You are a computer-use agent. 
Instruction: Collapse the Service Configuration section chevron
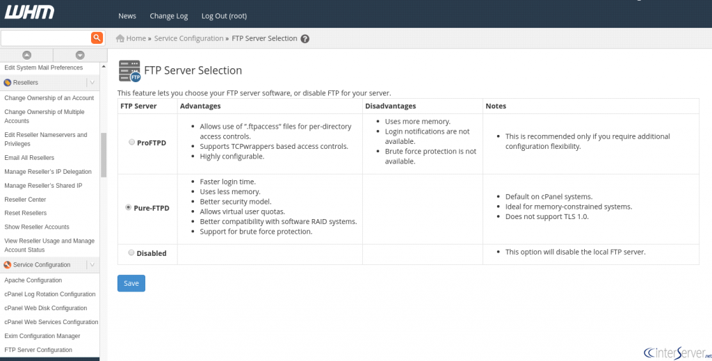[x=92, y=265]
